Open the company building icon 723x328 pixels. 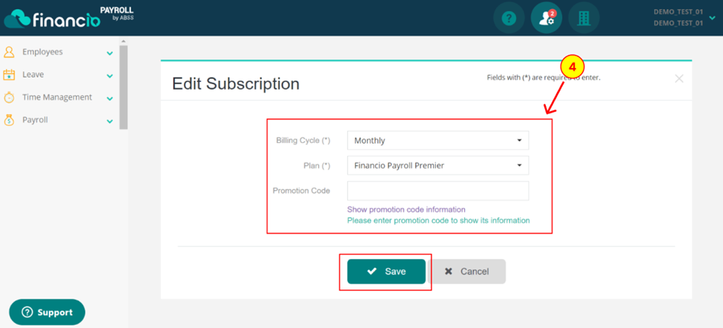pos(584,18)
